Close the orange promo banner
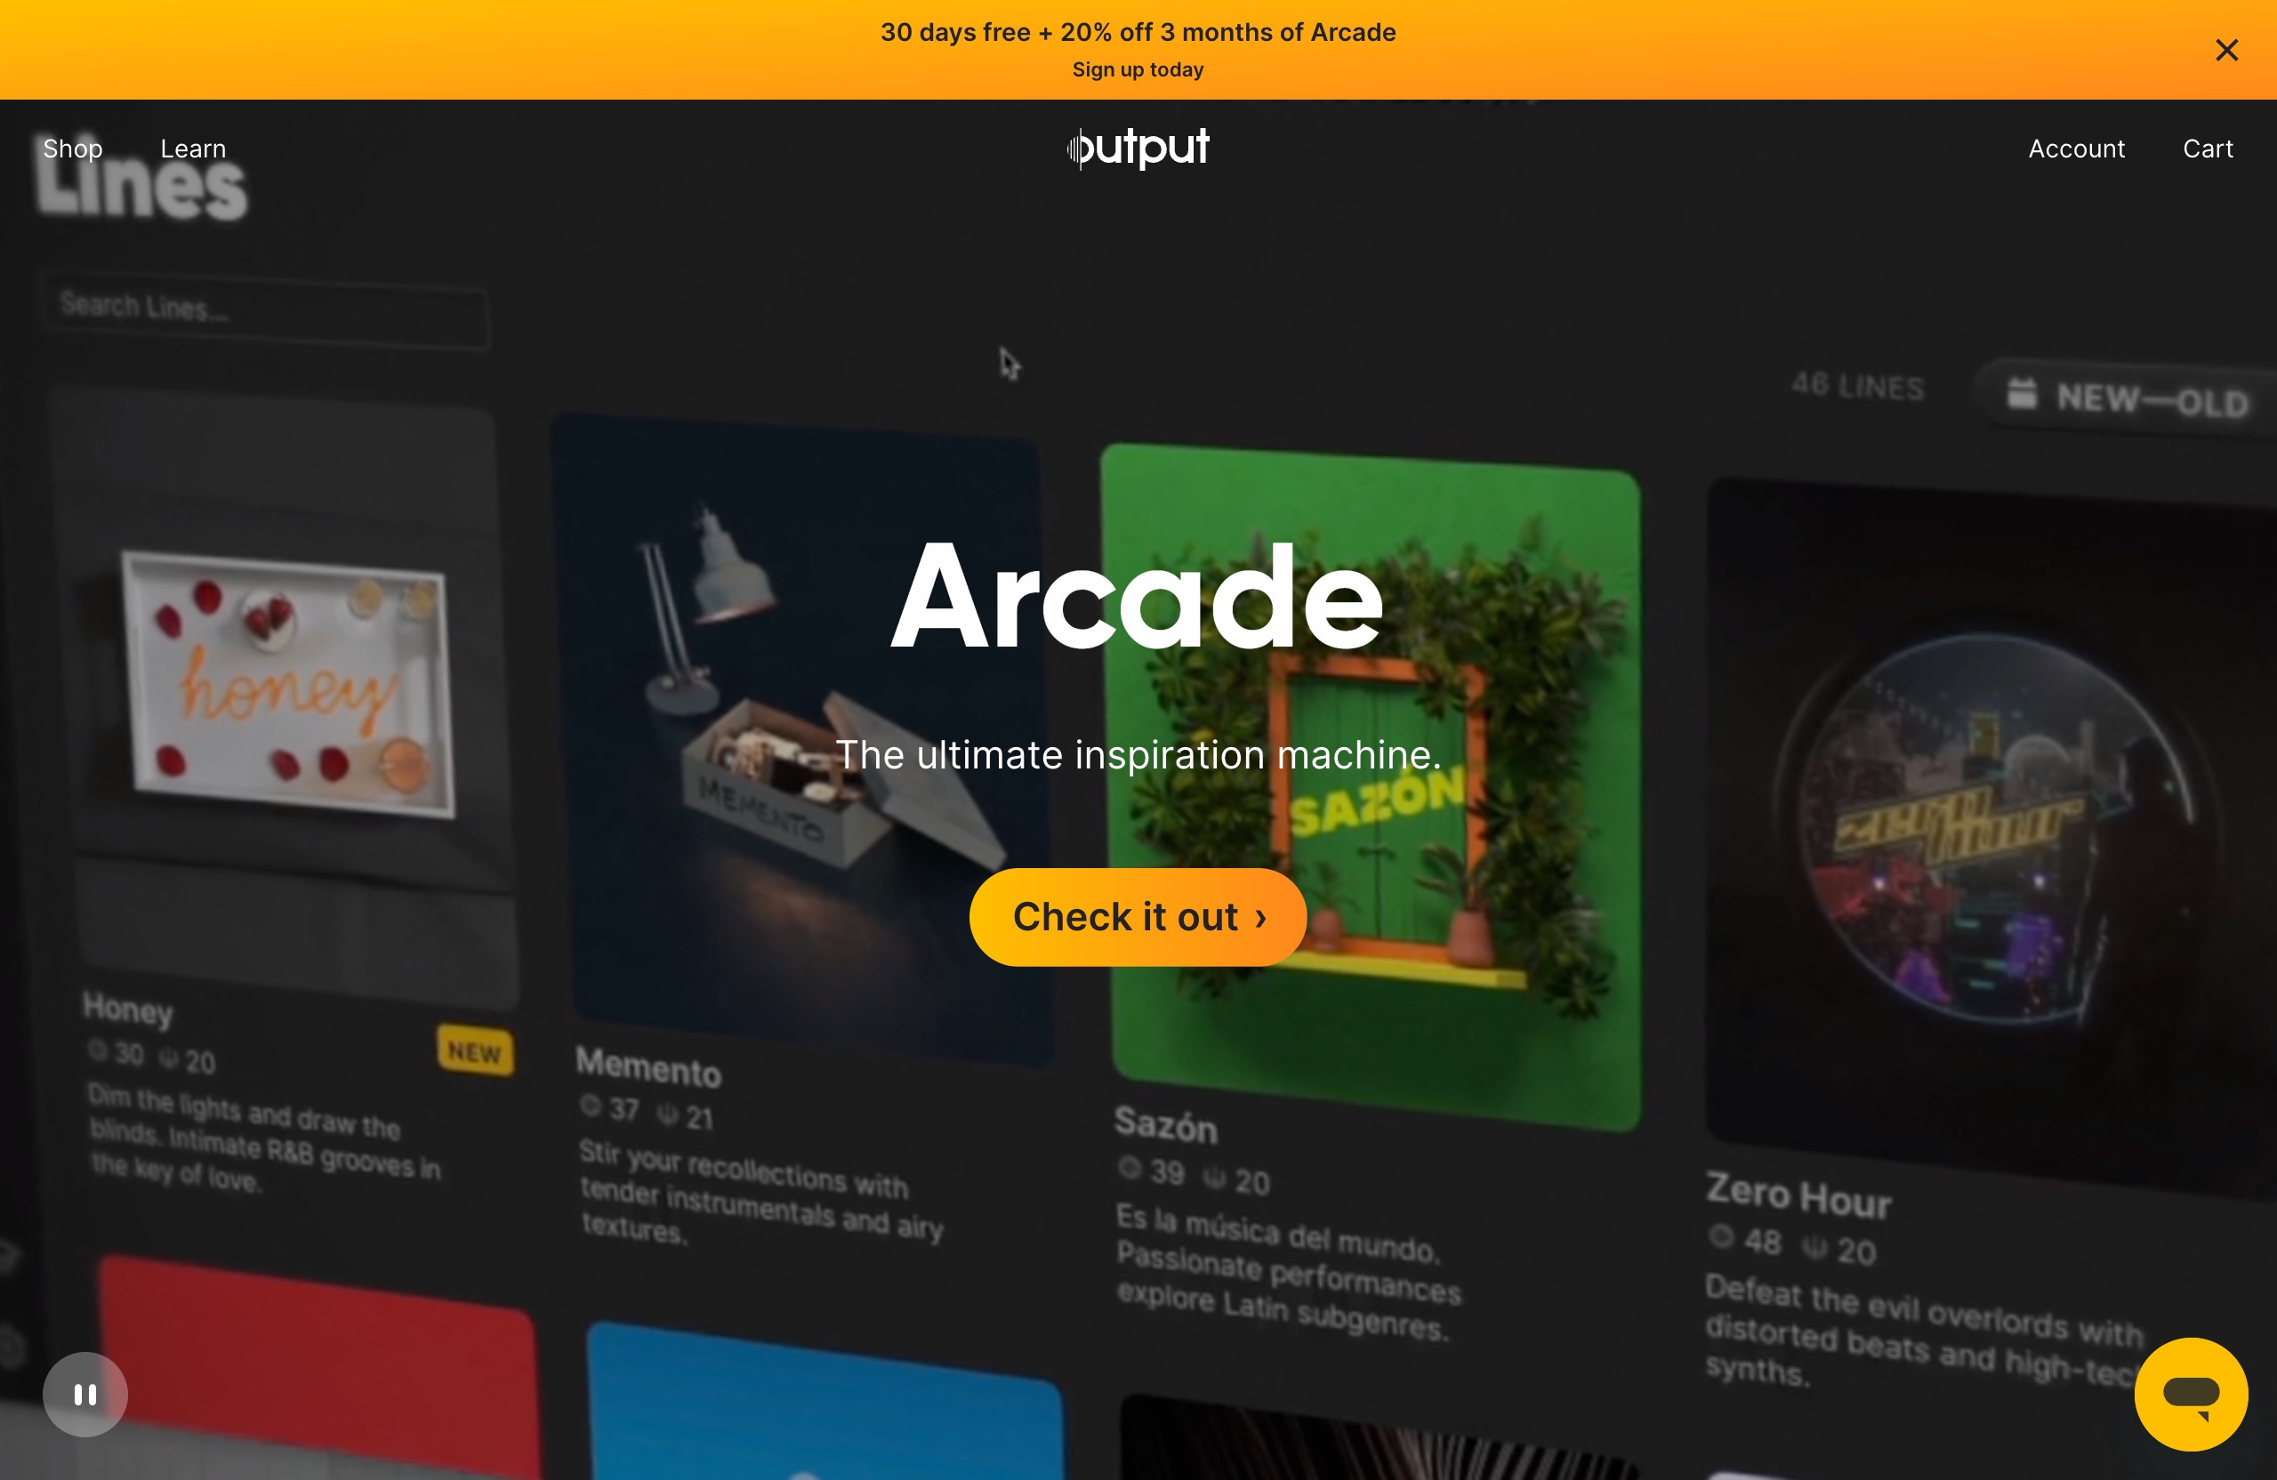 tap(2226, 50)
